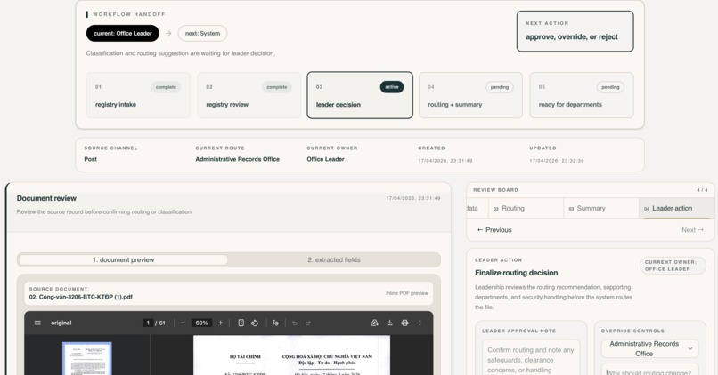718x375 pixels.
Task: Click the 'Finalize routing decision' heading
Action: click(516, 273)
